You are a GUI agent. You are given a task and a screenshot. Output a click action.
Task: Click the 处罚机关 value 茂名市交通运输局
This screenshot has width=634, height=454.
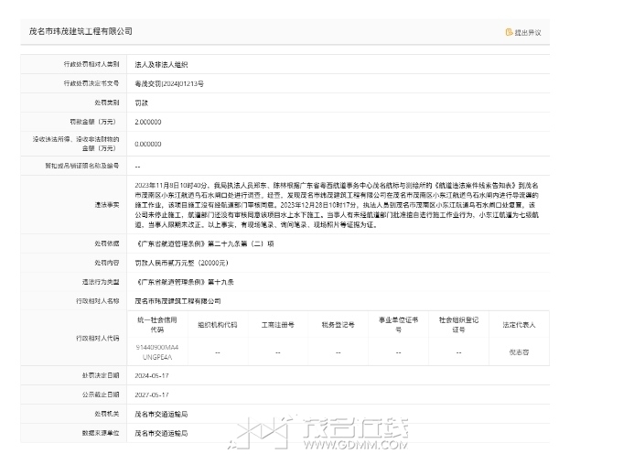pos(161,414)
